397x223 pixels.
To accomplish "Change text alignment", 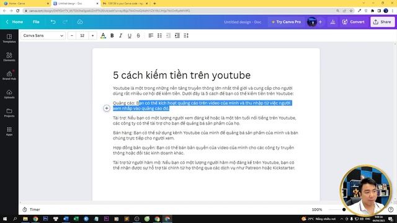I will pos(151,36).
